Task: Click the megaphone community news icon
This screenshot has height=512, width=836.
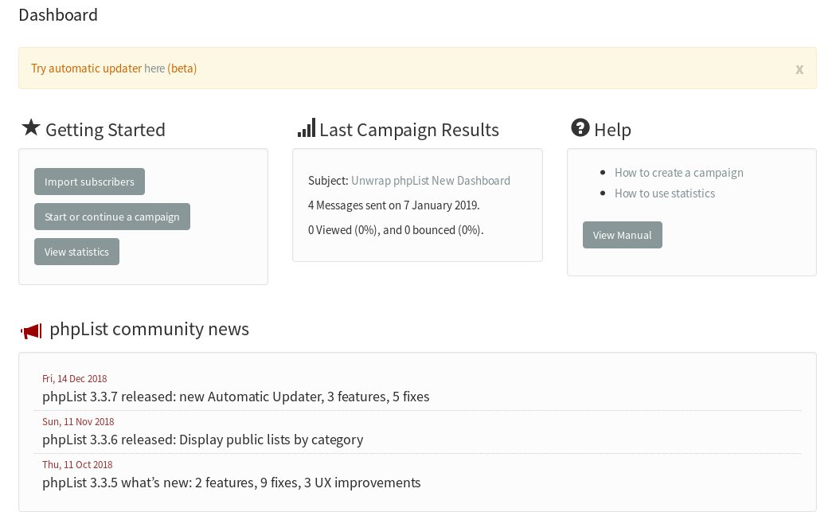Action: 31,331
